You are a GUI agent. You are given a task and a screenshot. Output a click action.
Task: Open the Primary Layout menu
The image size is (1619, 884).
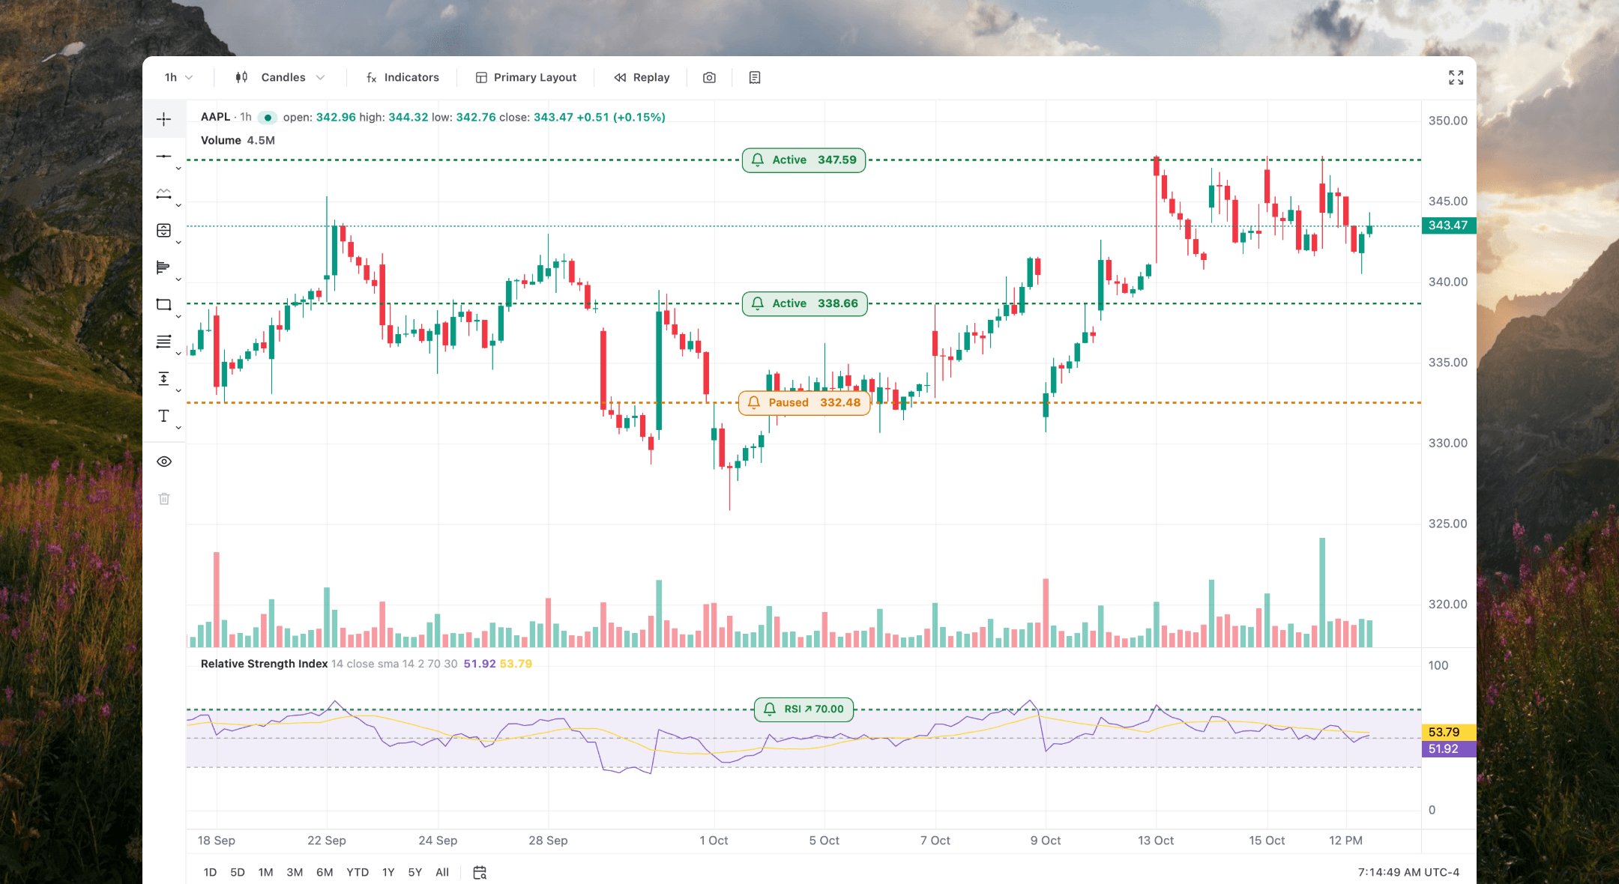click(x=526, y=77)
